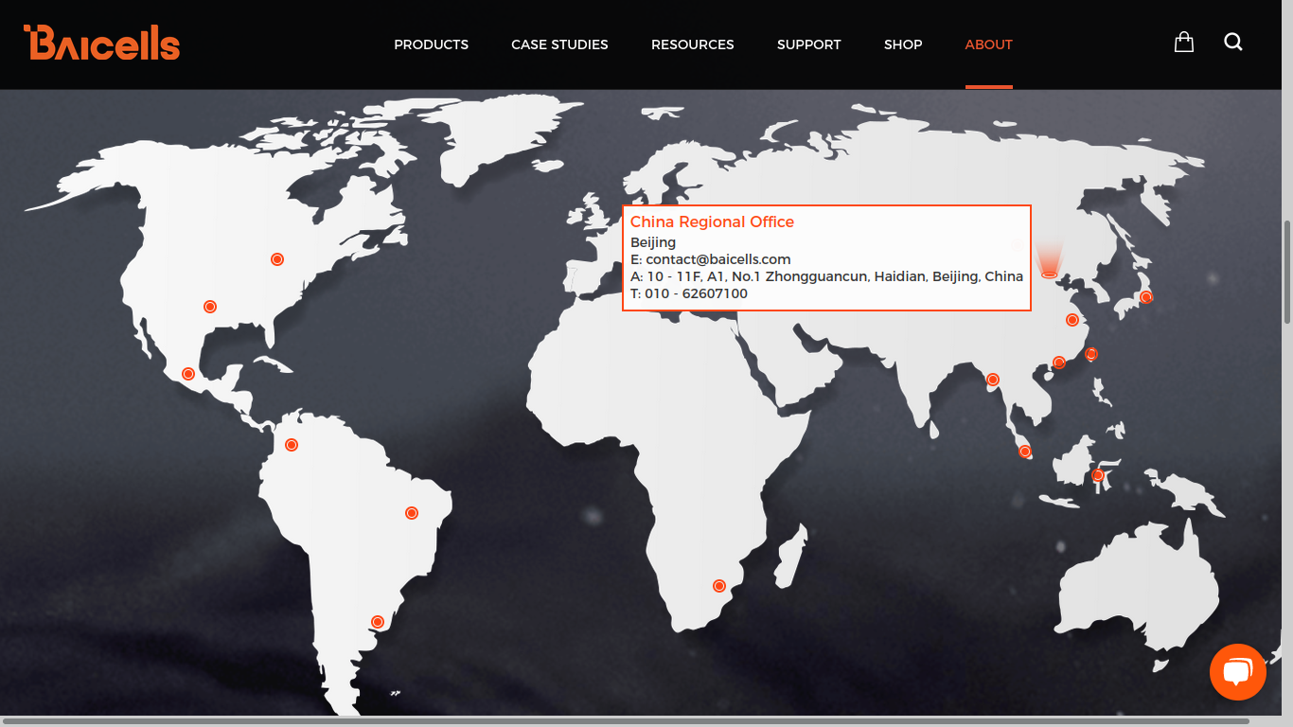Open the Case Studies menu
The height and width of the screenshot is (727, 1293).
[x=559, y=44]
